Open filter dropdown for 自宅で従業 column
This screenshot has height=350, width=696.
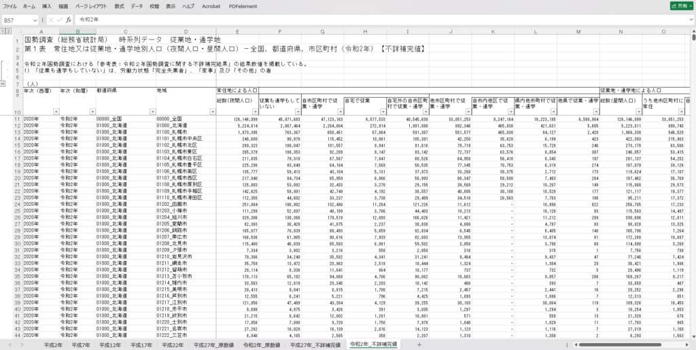pyautogui.click(x=383, y=111)
